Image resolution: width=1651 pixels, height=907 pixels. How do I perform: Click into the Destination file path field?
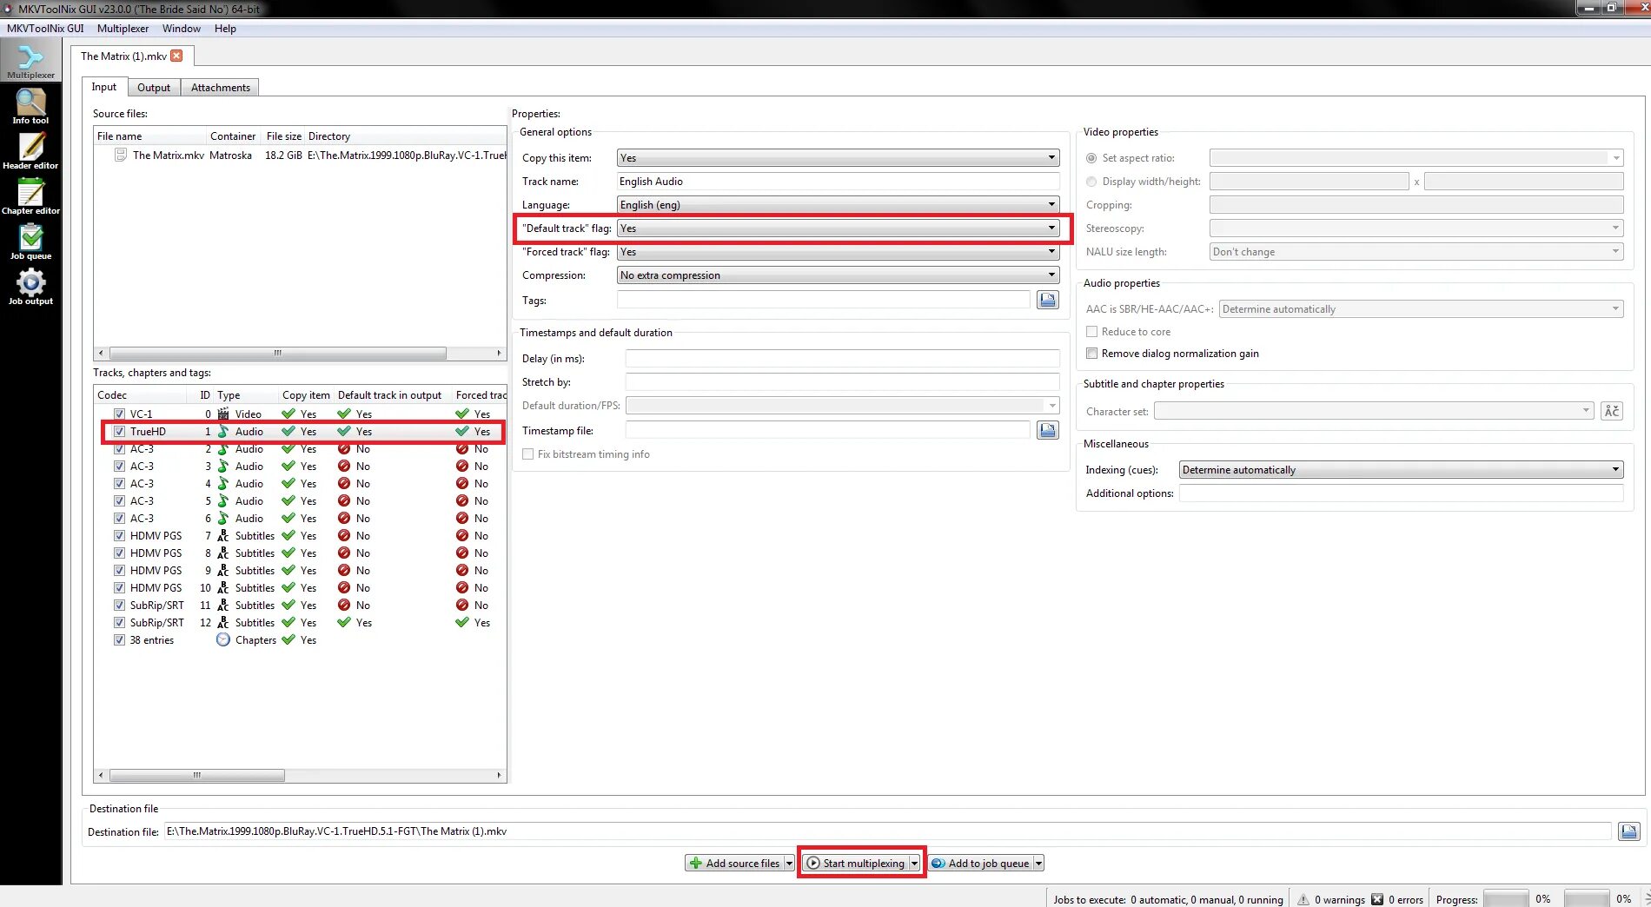[888, 831]
